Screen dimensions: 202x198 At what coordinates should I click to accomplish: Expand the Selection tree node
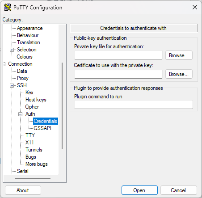tap(12, 50)
